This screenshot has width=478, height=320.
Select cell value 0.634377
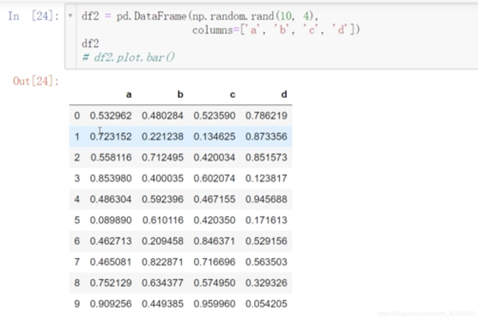(163, 283)
